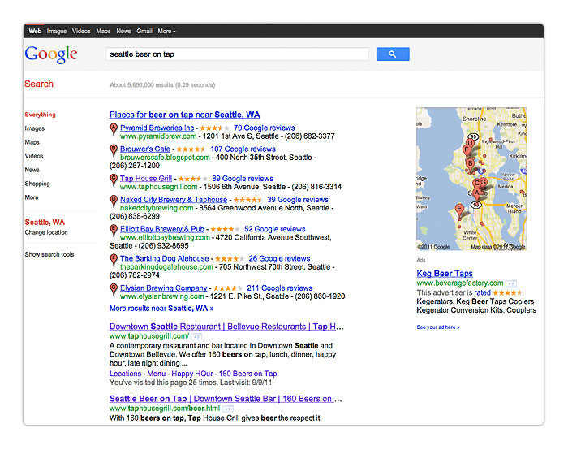Viewport: 568px width, 450px height.
Task: View 89 Google reviews link
Action: [243, 179]
